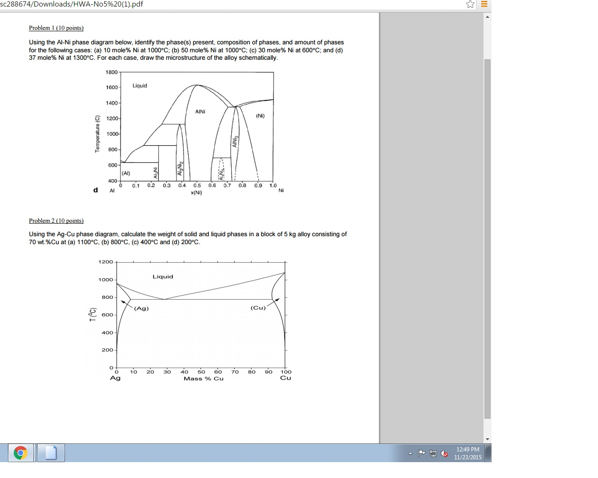Click the '1800' temperature tick label

[x=112, y=72]
